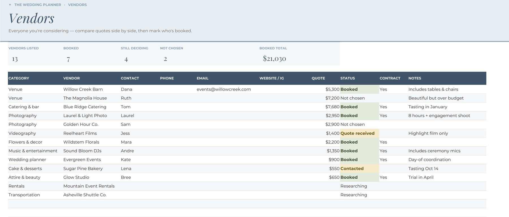Viewport: 509px width, 217px height.
Task: Select the Laurel & Light Photo cell
Action: 85,115
